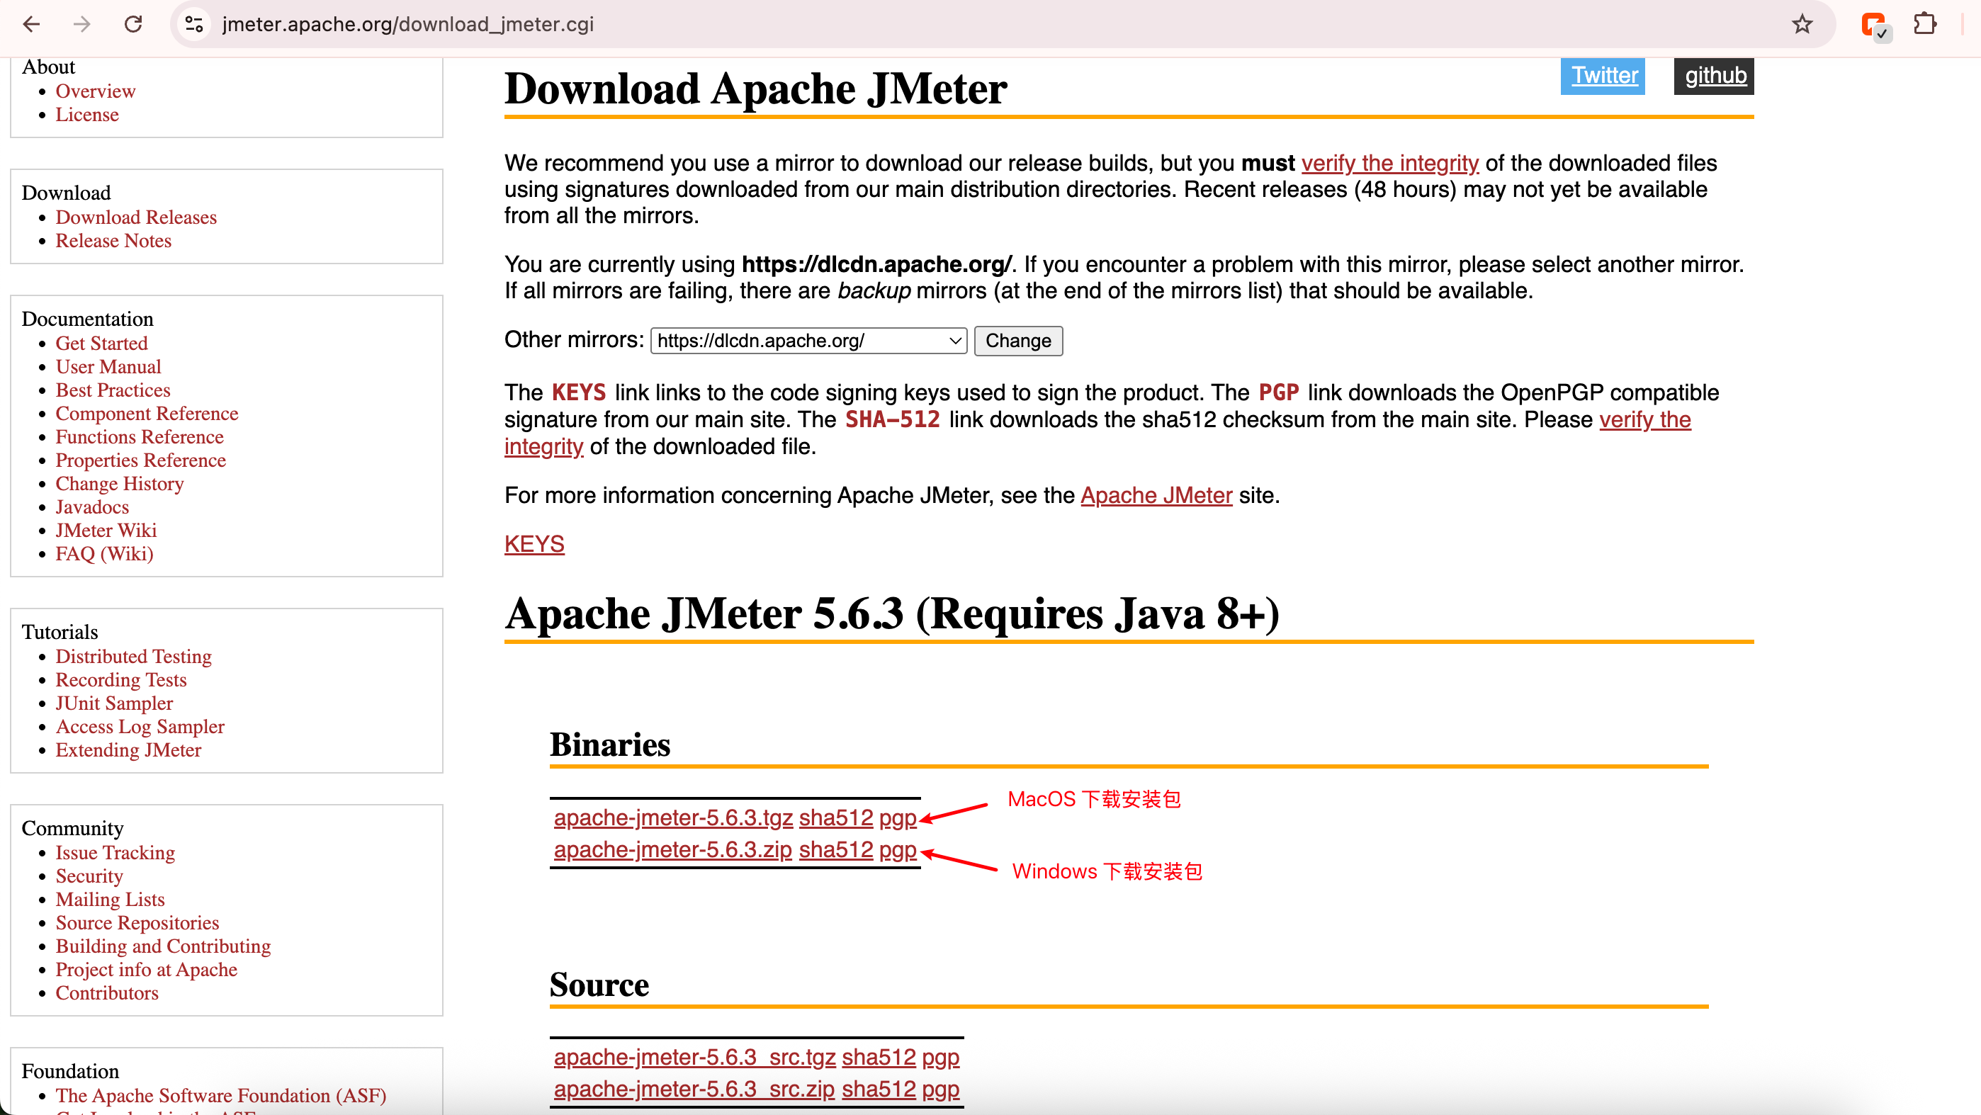Open the KEYS link
Viewport: 1981px width, 1115px height.
(x=534, y=543)
